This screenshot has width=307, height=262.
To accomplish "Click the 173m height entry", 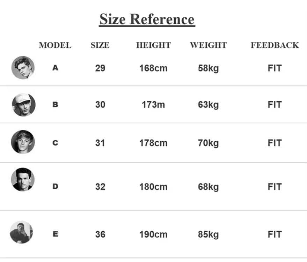I will [153, 105].
